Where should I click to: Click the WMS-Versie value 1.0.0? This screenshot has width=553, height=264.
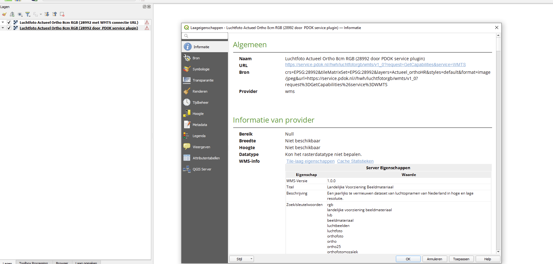331,181
